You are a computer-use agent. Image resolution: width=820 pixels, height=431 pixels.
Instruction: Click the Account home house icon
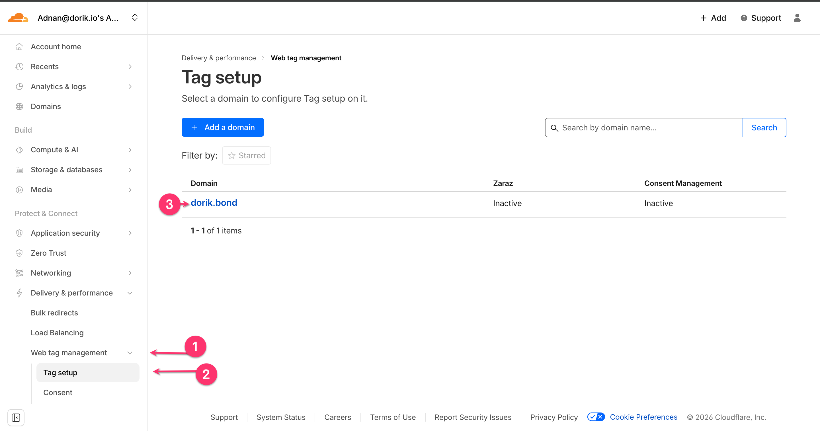coord(19,47)
